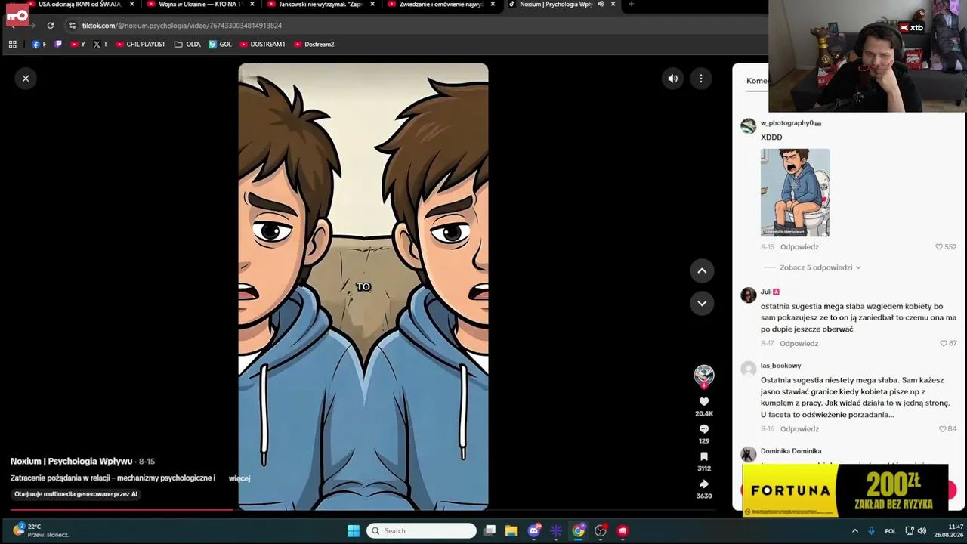This screenshot has width=967, height=544.
Task: Reply to las_bookowy's comment
Action: pos(799,429)
